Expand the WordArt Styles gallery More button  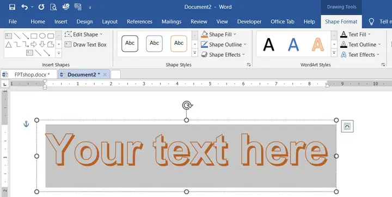point(334,53)
